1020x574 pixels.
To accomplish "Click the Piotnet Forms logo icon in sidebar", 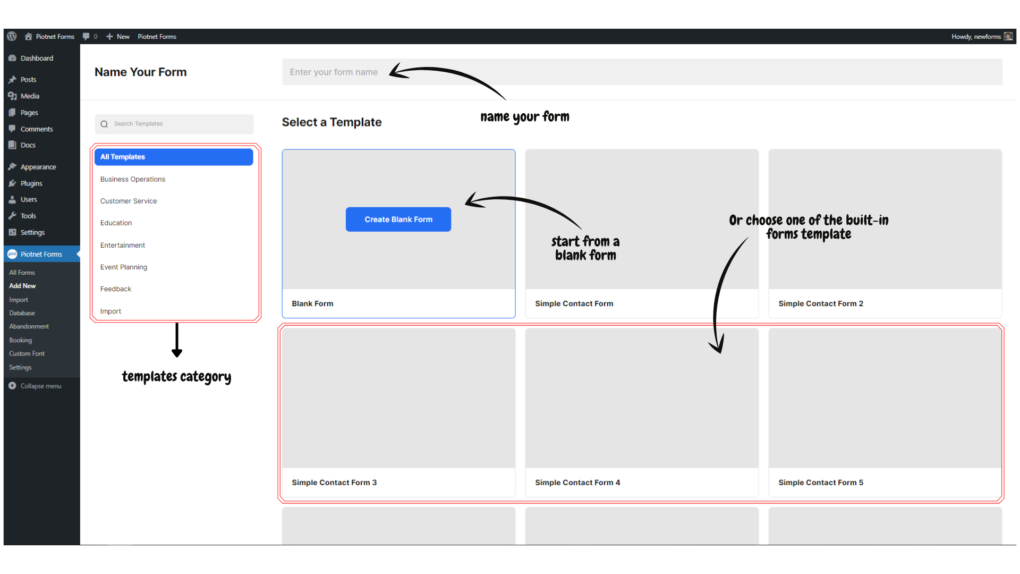I will pyautogui.click(x=12, y=254).
